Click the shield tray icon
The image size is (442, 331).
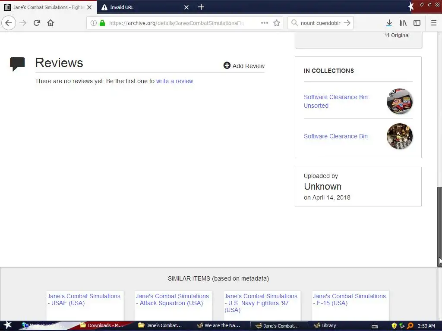coord(394,326)
